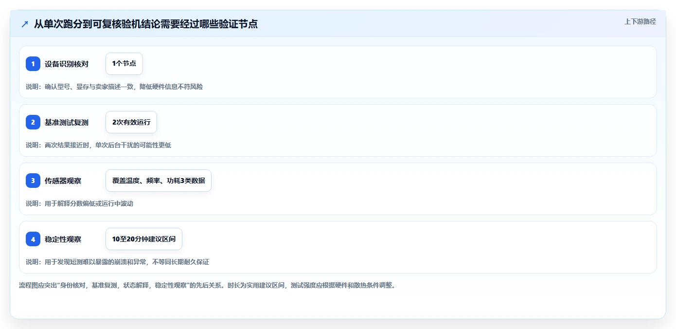Click the 10至20分钟建议区间 pill

tap(144, 239)
